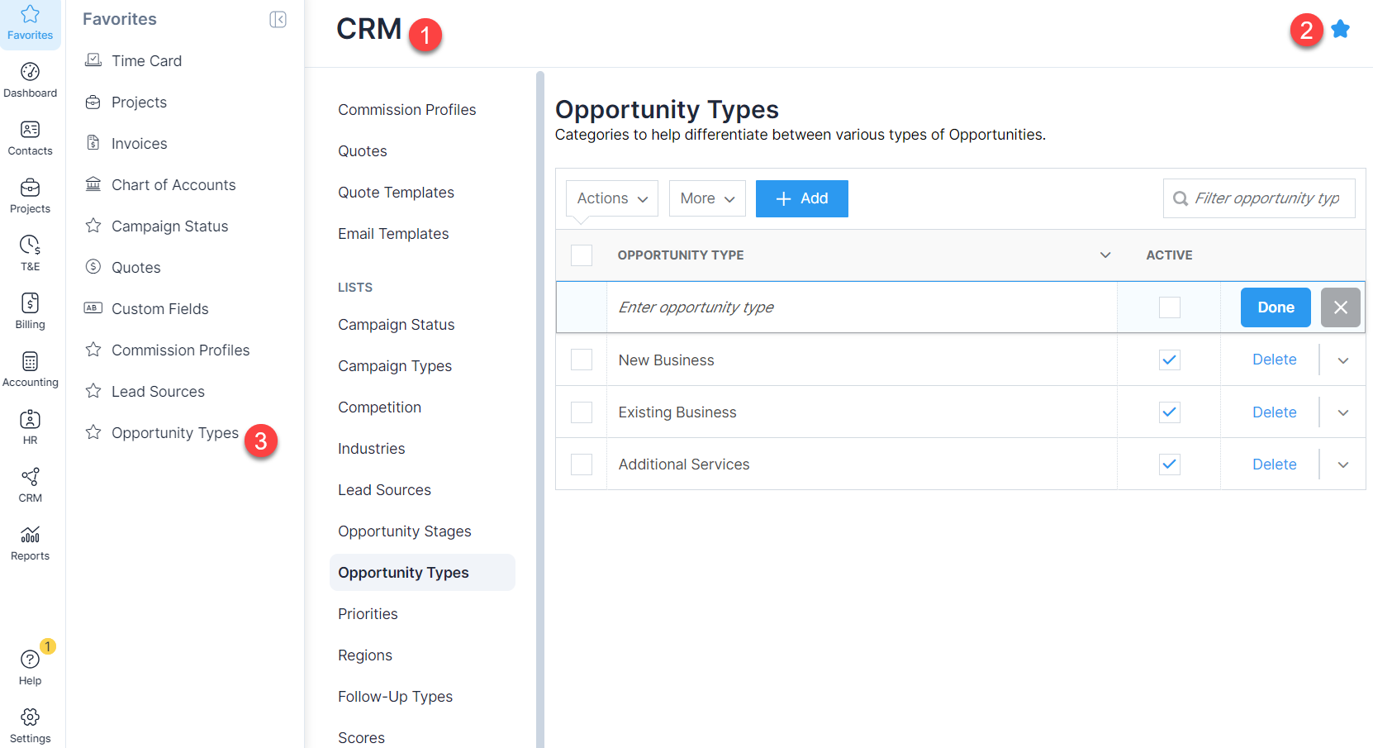The width and height of the screenshot is (1373, 748).
Task: Open Commission Profiles in CRM menu
Action: 407,110
